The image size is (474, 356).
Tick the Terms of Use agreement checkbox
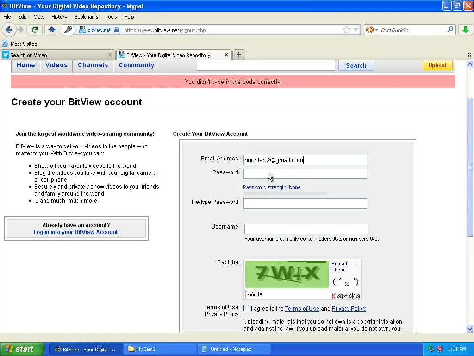click(x=246, y=308)
